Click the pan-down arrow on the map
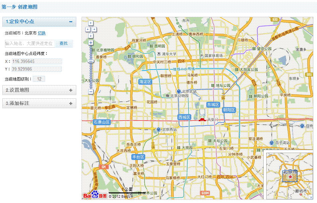This screenshot has width=317, height=203. [90, 36]
